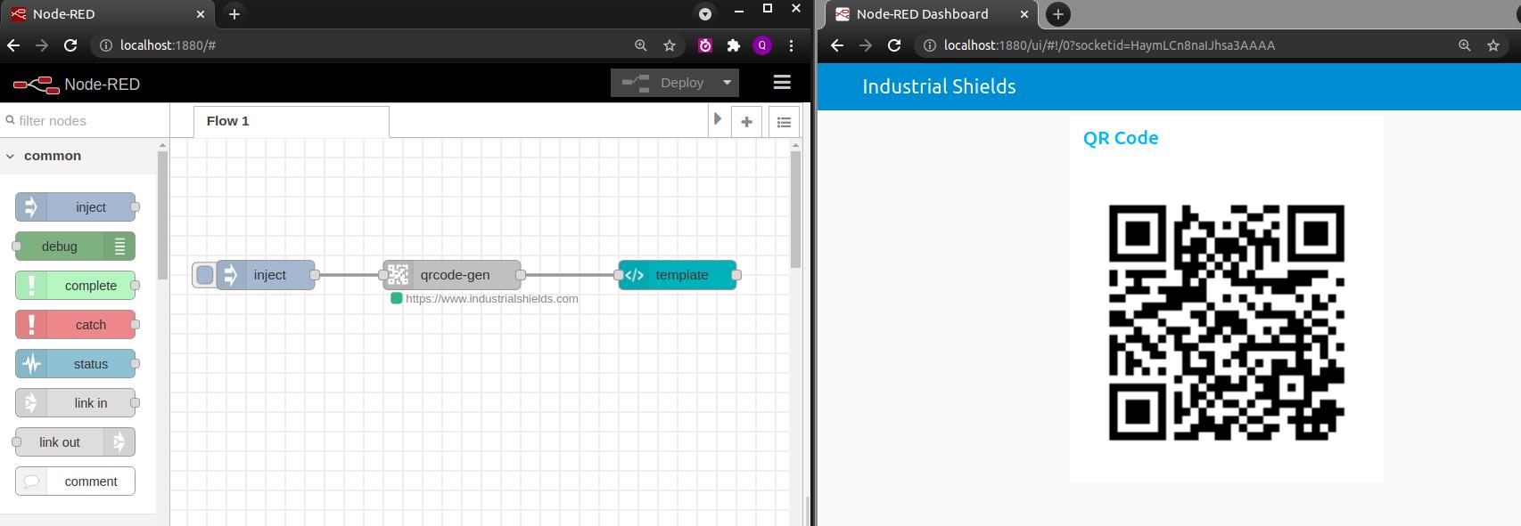Select the status node in the palette
Image resolution: width=1521 pixels, height=526 pixels.
(76, 364)
